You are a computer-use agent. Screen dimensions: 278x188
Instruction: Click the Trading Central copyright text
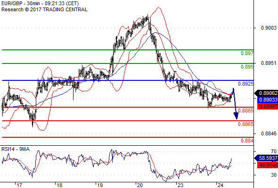coord(44,9)
